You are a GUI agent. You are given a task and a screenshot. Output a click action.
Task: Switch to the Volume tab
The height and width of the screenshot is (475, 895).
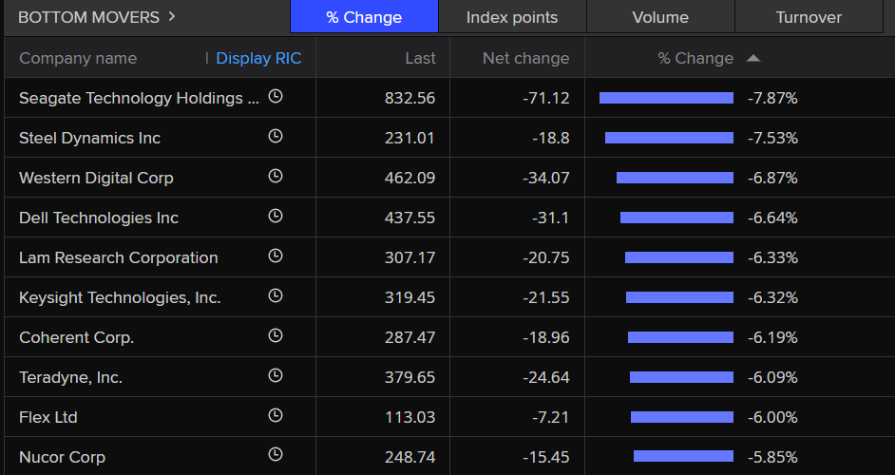click(660, 17)
